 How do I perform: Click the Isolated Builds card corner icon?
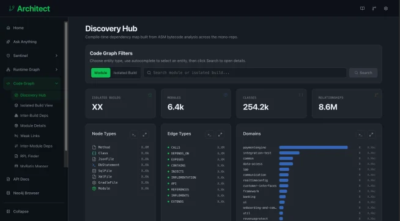click(x=150, y=95)
